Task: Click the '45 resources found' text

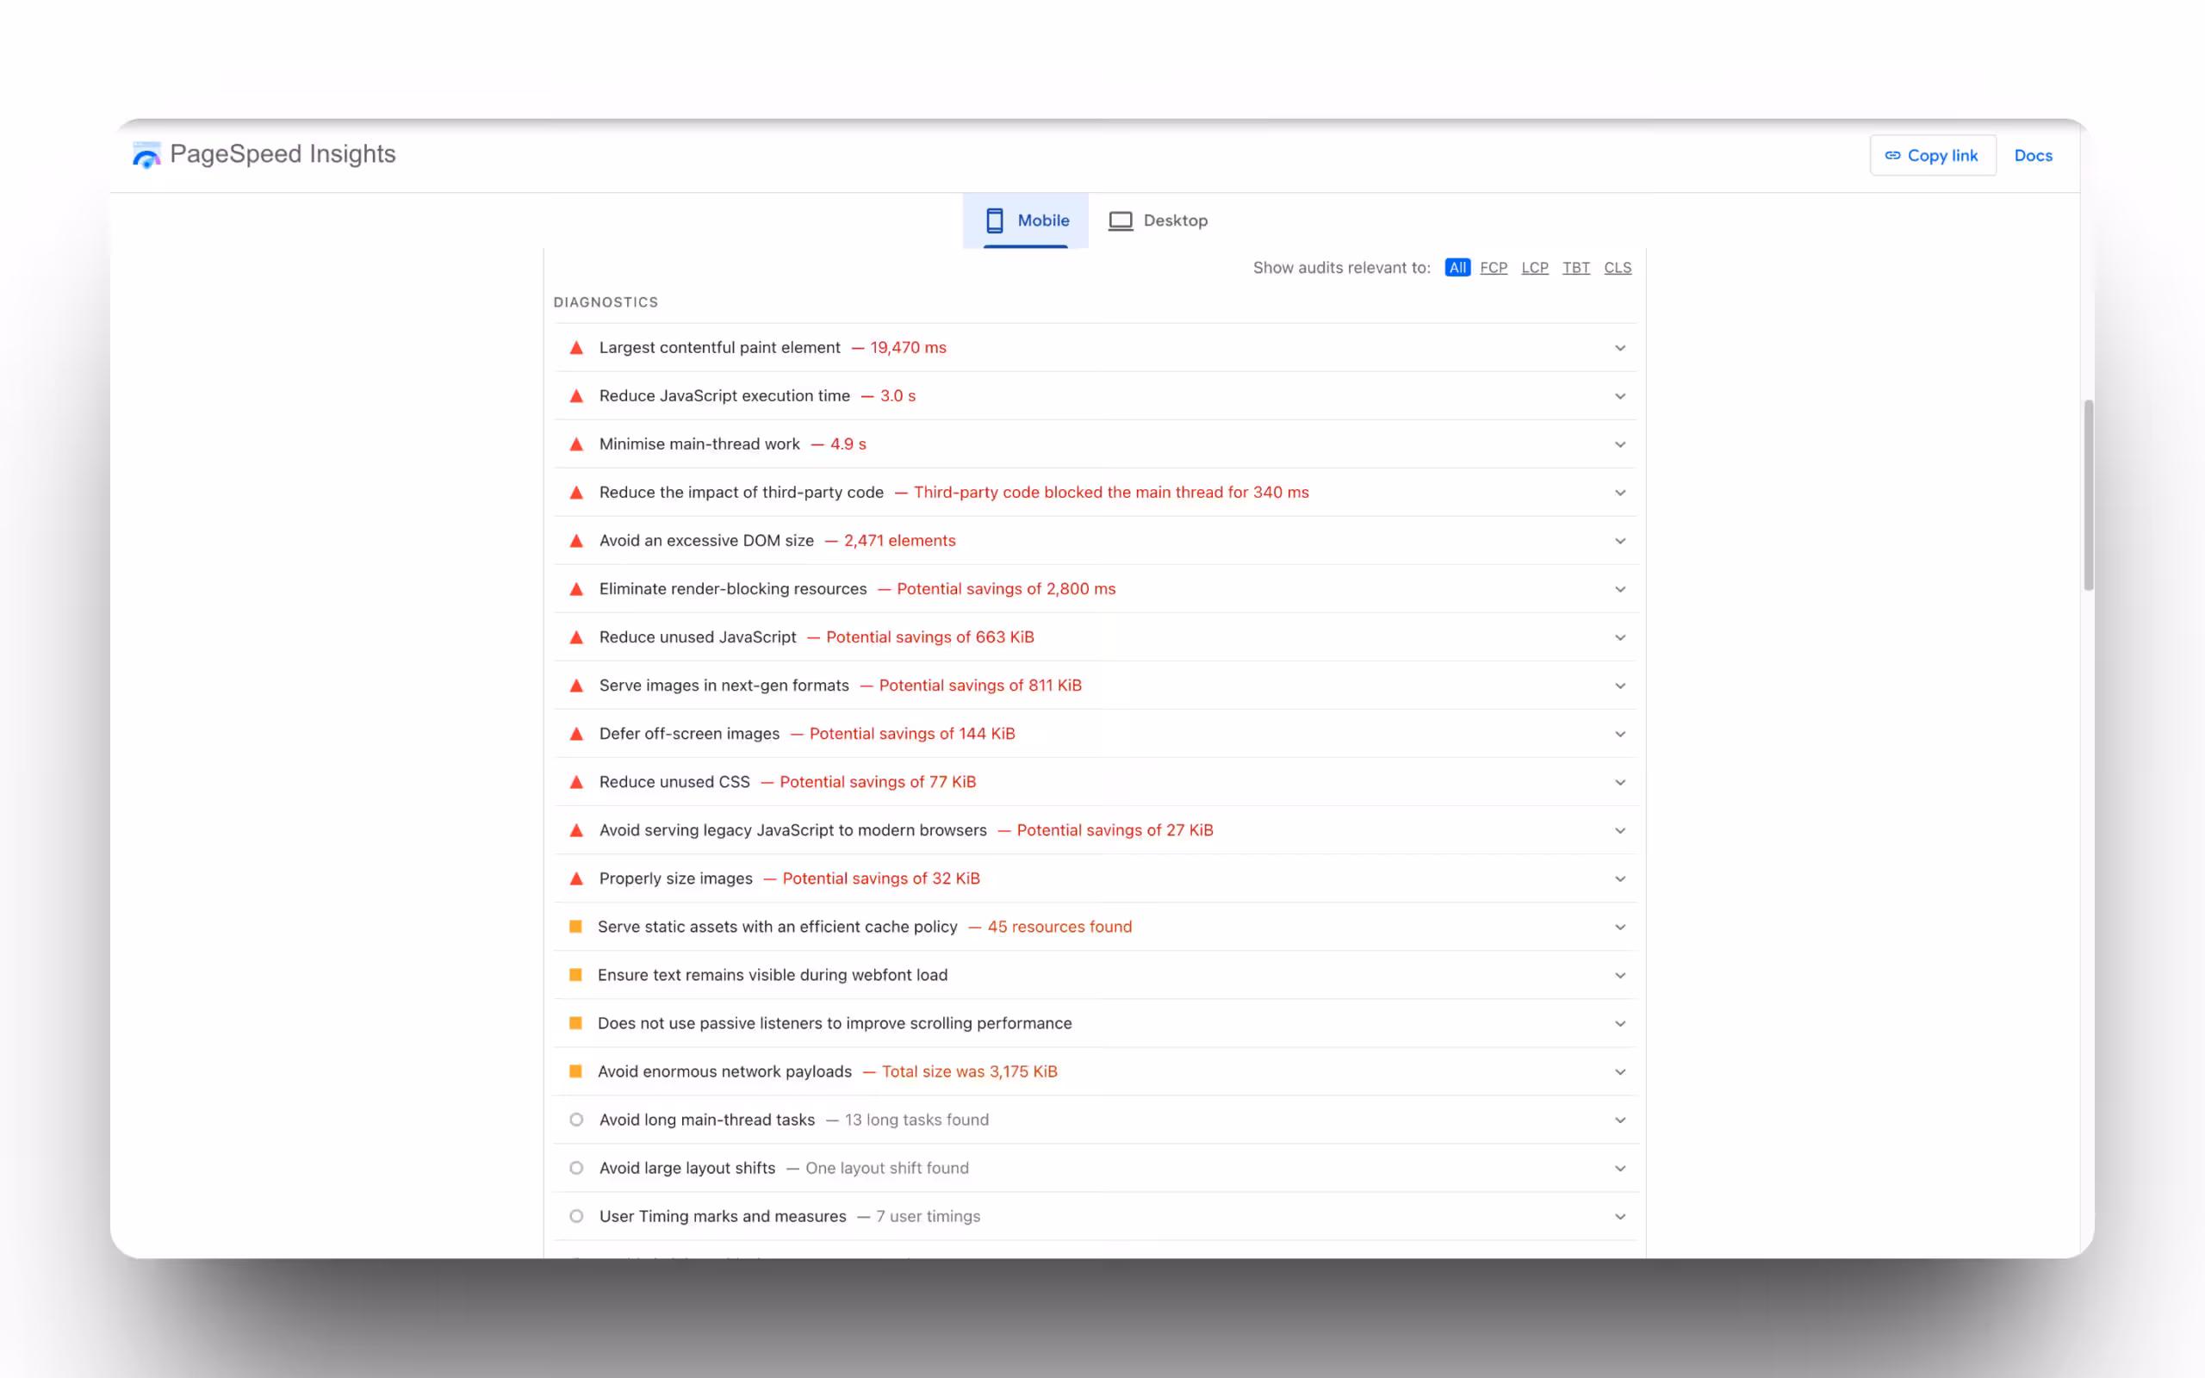Action: [x=1059, y=927]
